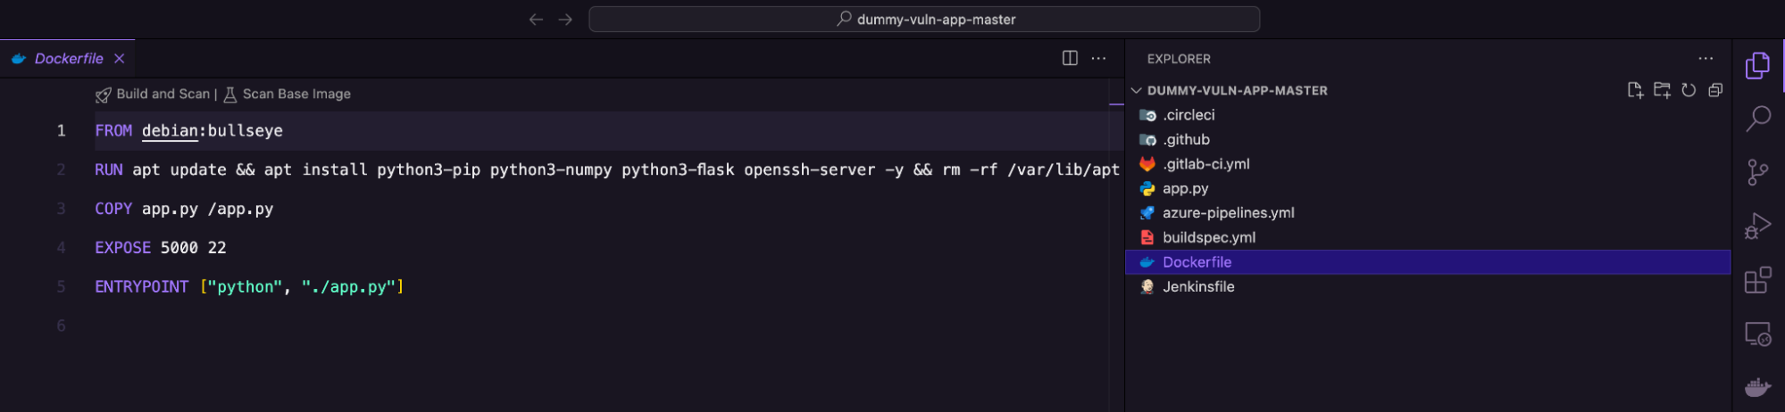
Task: Create a new file in the Explorer
Action: tap(1635, 90)
